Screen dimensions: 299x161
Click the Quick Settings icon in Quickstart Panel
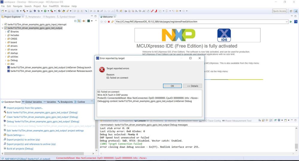[x=5, y=135]
